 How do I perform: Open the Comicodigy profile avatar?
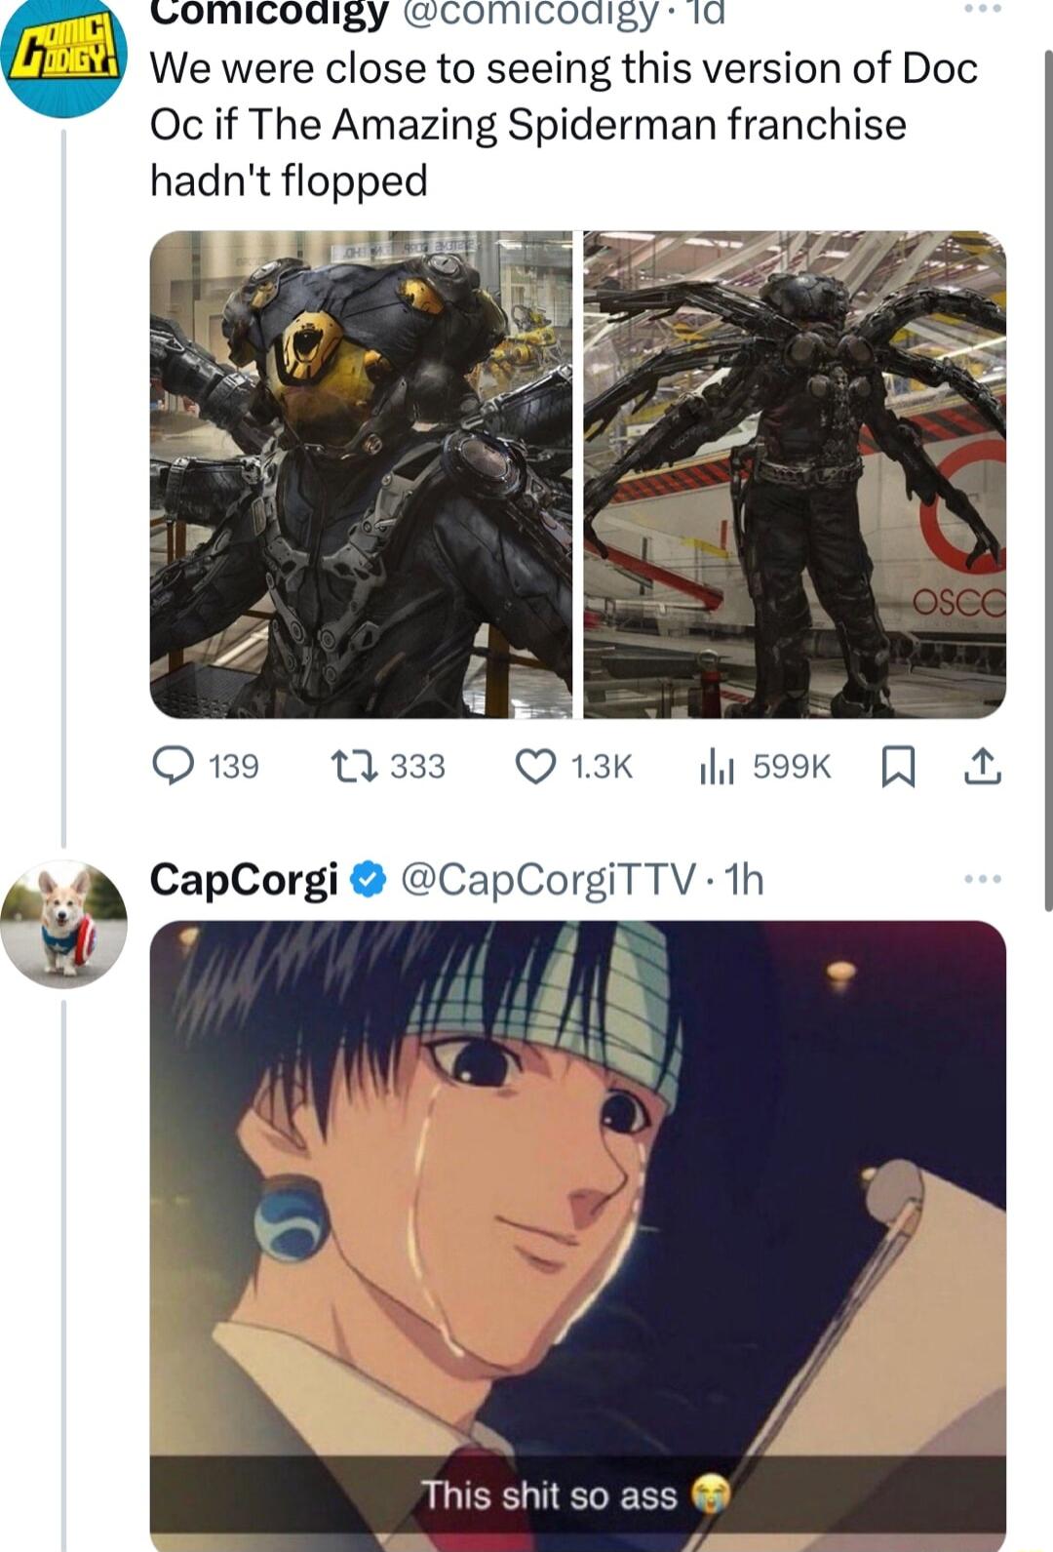point(63,60)
